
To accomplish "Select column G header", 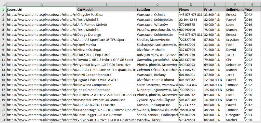I will pos(252,4).
